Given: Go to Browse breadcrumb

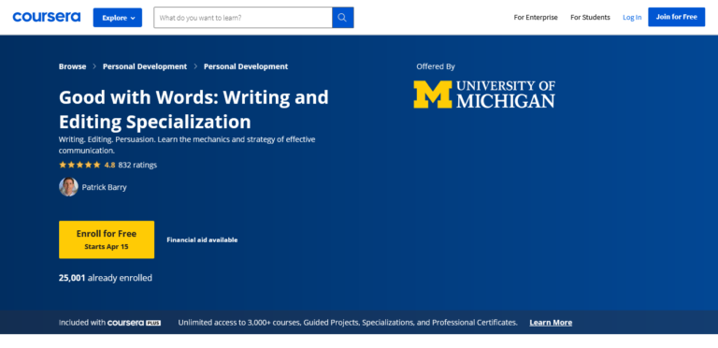Looking at the screenshot, I should [72, 66].
